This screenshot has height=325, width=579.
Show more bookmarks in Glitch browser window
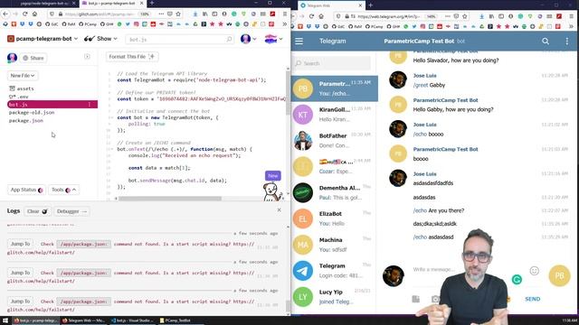(284, 24)
